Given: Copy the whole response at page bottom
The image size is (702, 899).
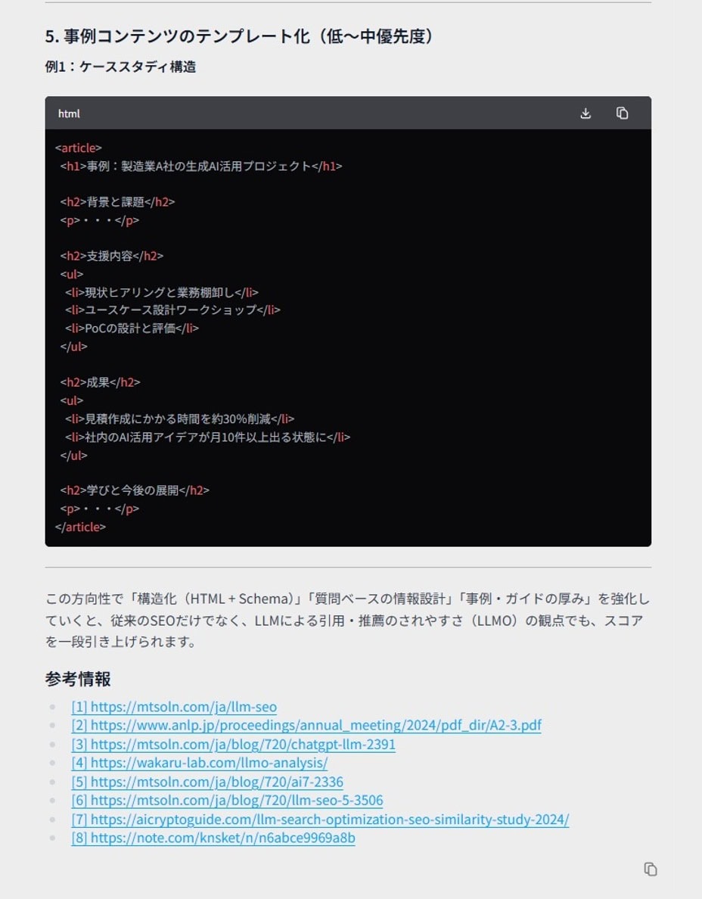Looking at the screenshot, I should click(x=650, y=869).
